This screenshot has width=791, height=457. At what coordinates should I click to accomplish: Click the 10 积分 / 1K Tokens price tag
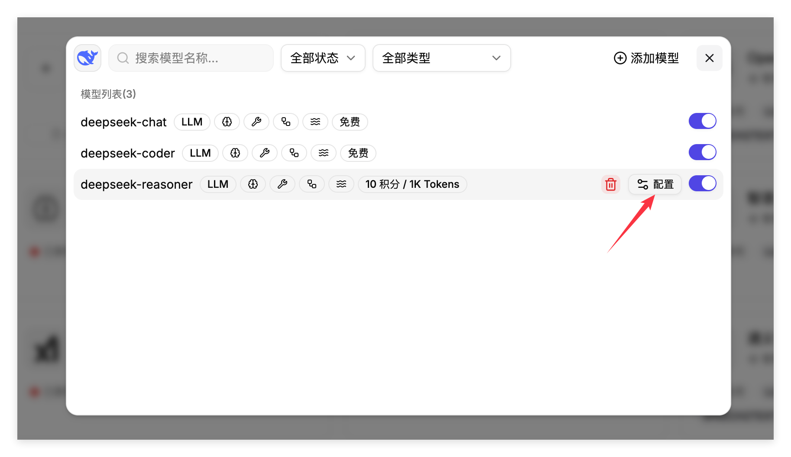[412, 184]
